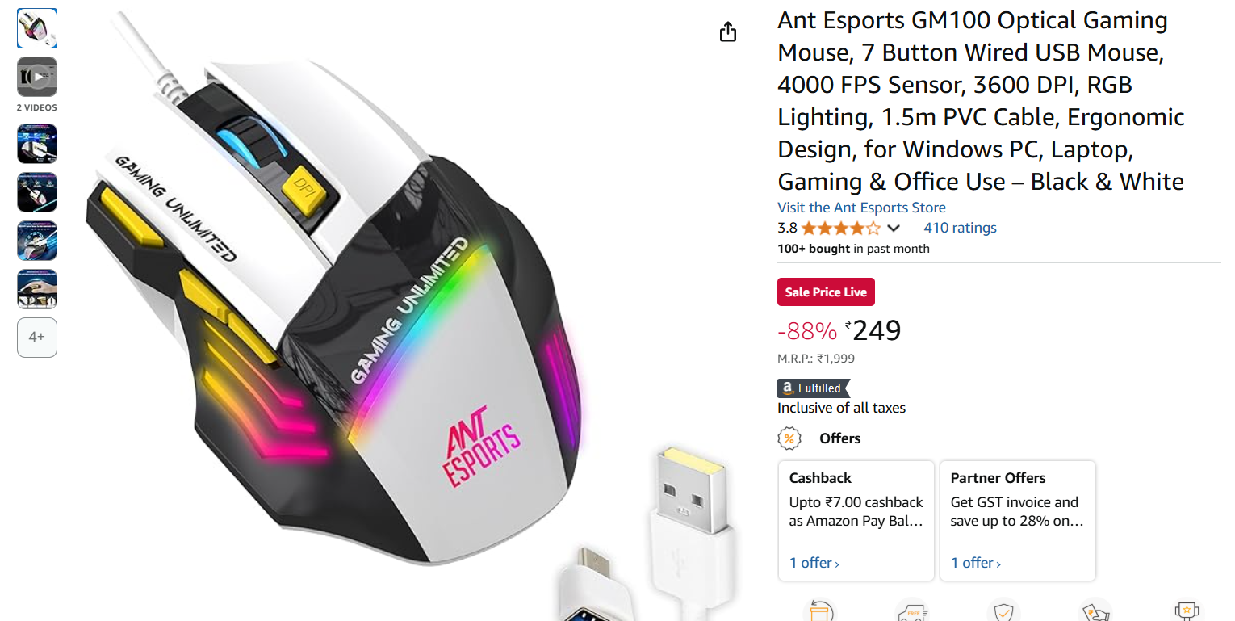Image resolution: width=1235 pixels, height=621 pixels.
Task: Expand the star rating breakdown chevron
Action: pos(893,229)
